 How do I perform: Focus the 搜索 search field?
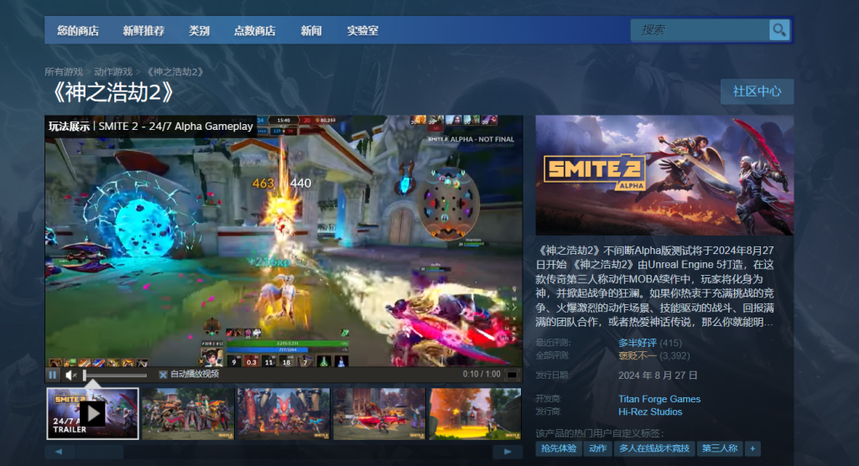tap(700, 30)
